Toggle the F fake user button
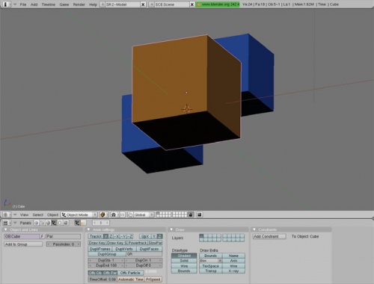Image resolution: width=374 pixels, height=284 pixels. click(43, 236)
